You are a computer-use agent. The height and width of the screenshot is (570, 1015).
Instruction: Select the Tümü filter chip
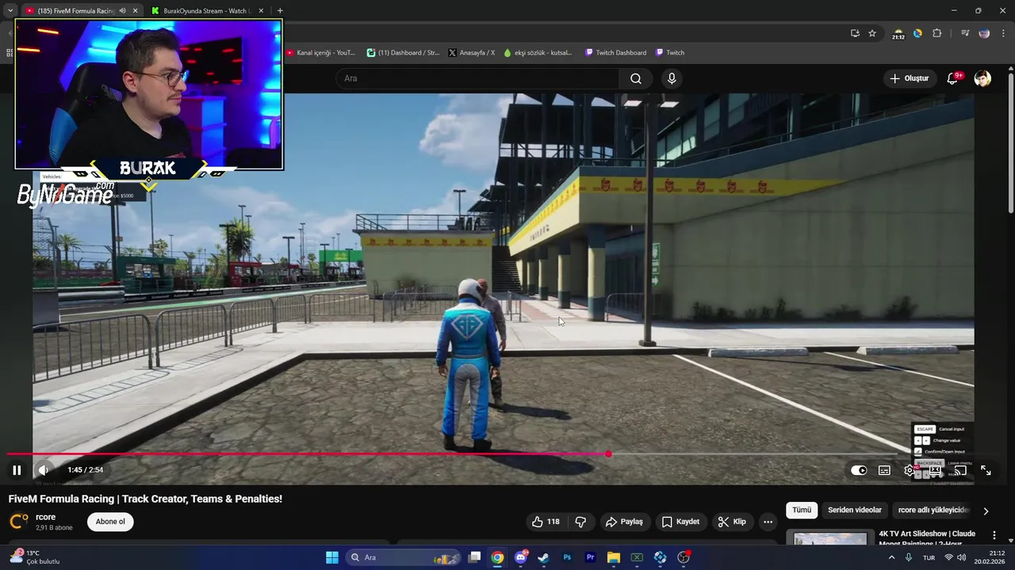(x=802, y=511)
